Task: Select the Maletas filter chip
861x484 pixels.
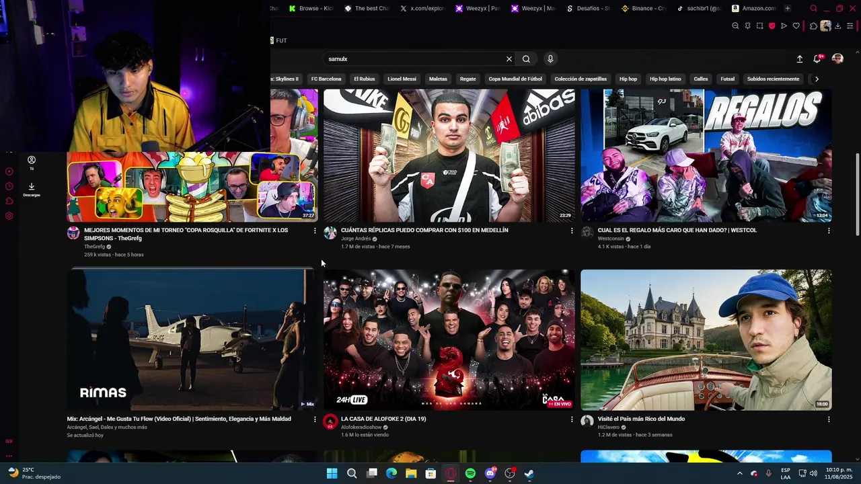Action: pos(438,79)
